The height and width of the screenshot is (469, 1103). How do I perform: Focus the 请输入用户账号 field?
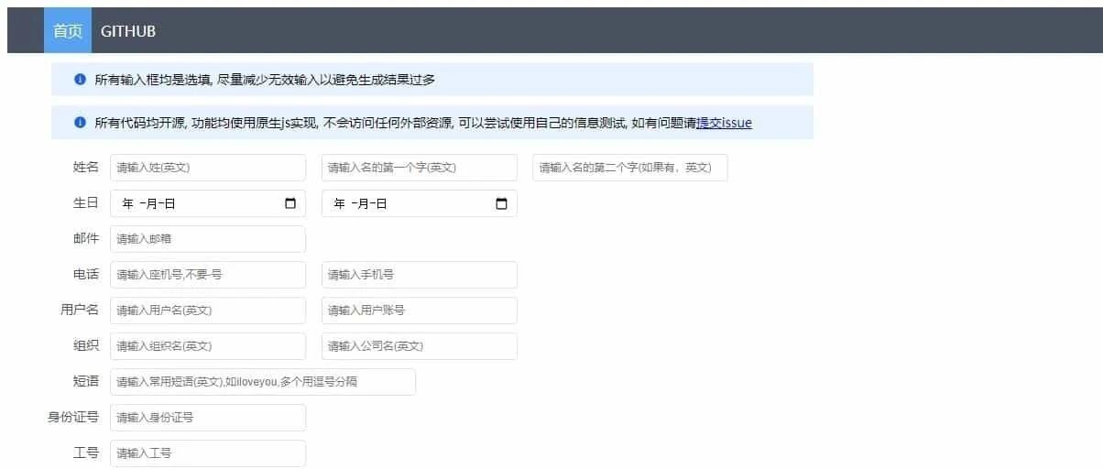[x=420, y=311]
